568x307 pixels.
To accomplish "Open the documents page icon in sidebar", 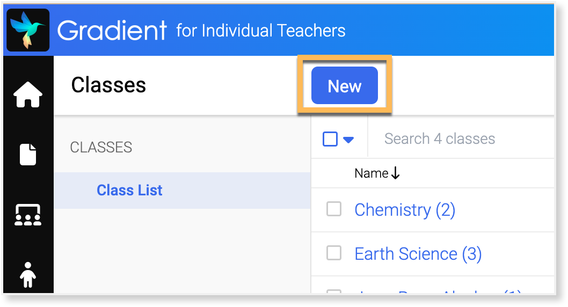I will 28,154.
